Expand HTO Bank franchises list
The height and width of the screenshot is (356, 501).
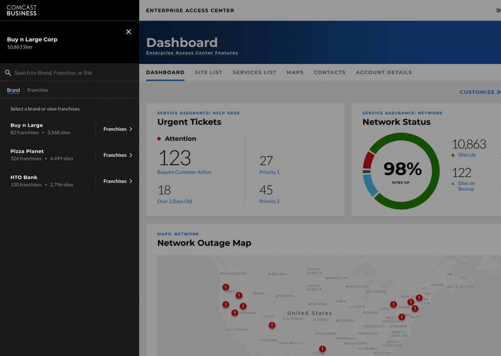[118, 181]
